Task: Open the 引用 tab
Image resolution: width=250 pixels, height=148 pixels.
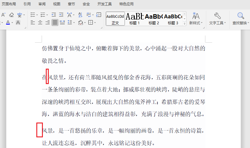Action: [27, 4]
